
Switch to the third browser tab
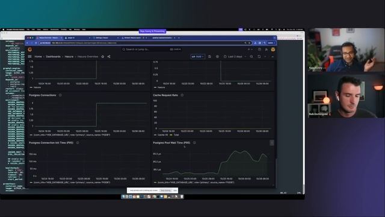click(106, 38)
